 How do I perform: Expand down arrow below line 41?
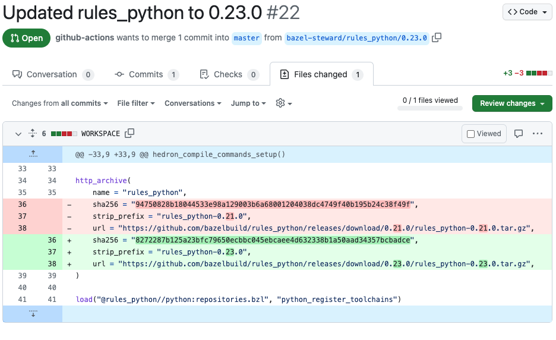(33, 314)
